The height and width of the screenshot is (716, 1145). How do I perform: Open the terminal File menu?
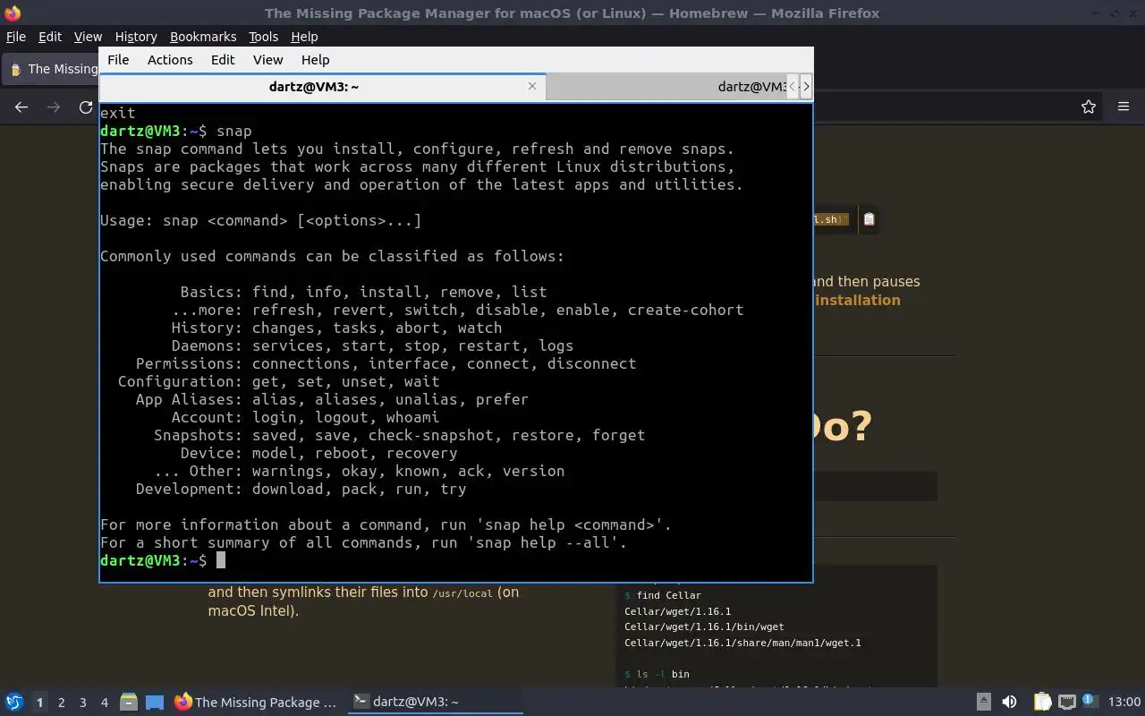(118, 59)
